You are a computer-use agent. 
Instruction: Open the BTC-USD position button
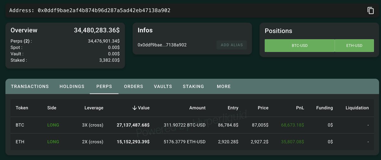click(x=299, y=46)
